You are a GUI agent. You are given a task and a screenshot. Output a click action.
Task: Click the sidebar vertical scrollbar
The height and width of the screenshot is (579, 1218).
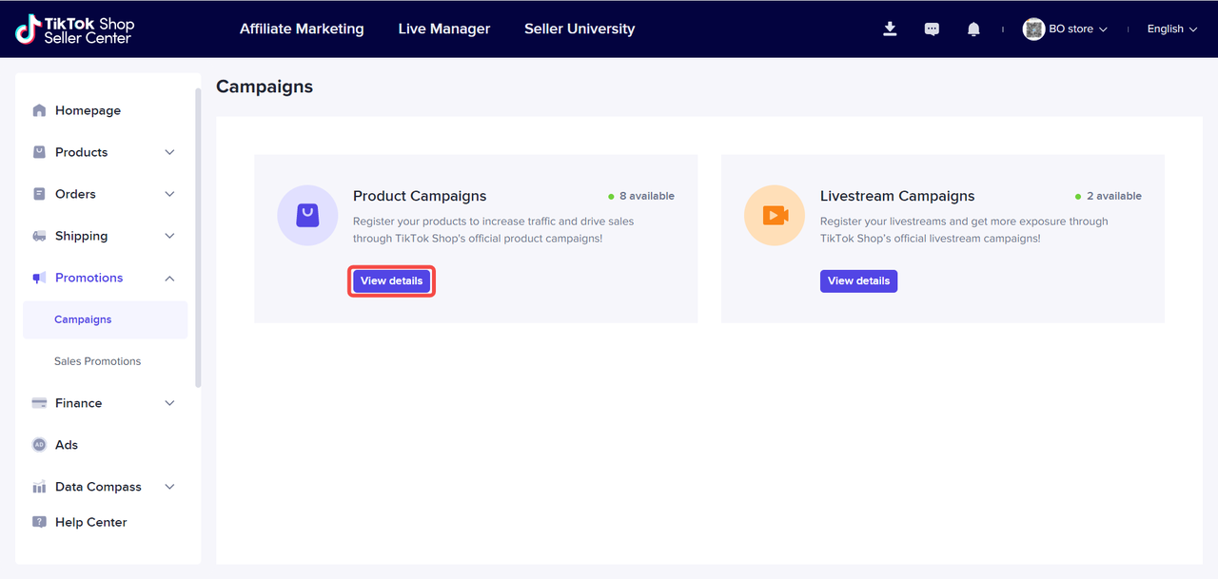[x=198, y=238]
